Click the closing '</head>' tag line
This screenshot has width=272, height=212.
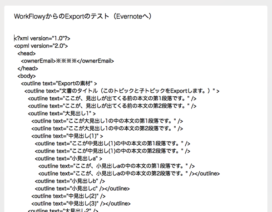coord(28,69)
